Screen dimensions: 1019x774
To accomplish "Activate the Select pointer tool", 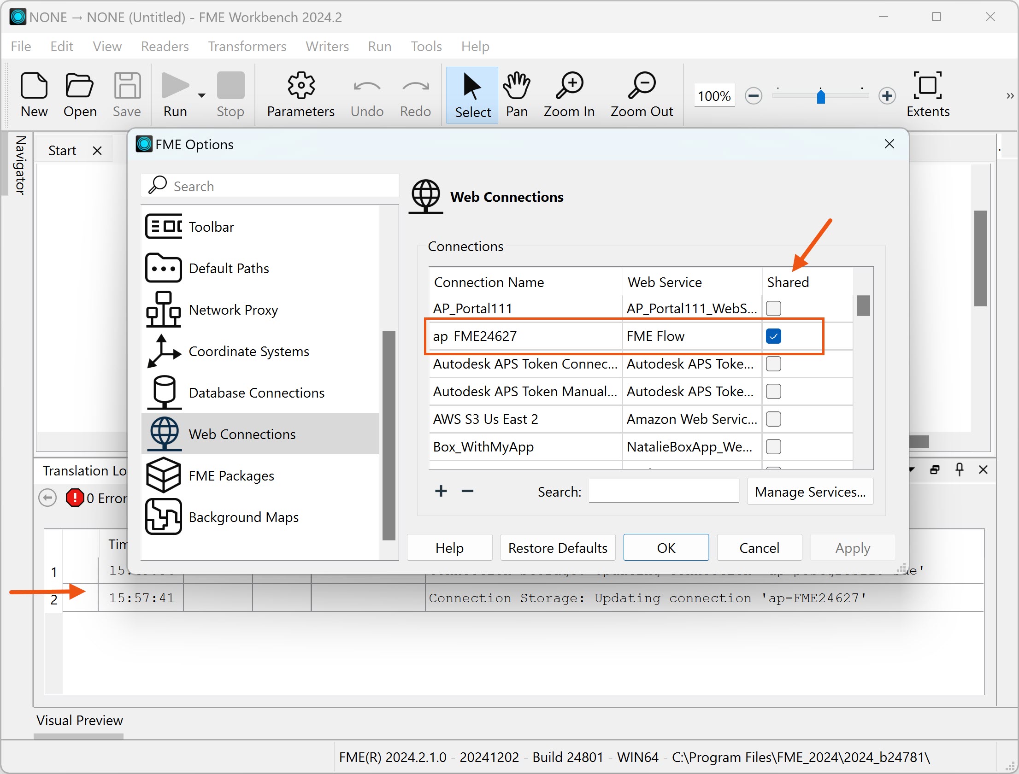I will [x=472, y=95].
